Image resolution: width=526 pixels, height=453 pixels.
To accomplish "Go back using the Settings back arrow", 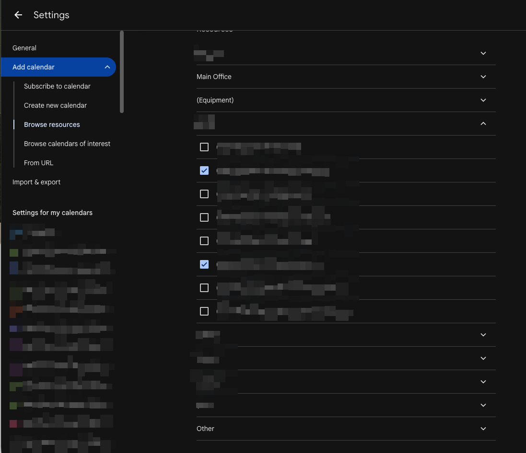I will point(18,15).
